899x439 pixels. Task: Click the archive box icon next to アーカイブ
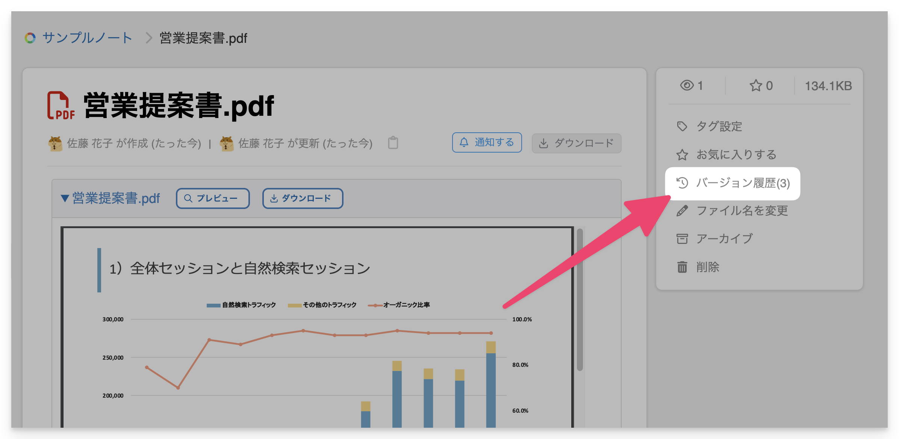coord(682,239)
